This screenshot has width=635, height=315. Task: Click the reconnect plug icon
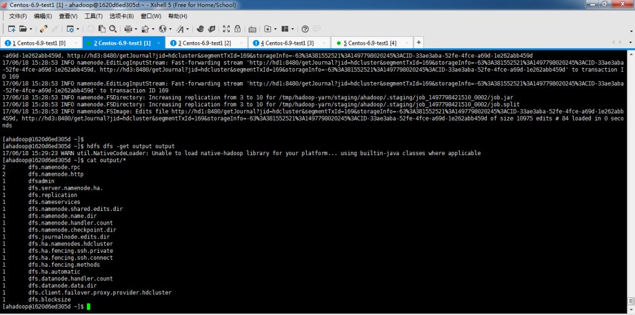(44, 29)
